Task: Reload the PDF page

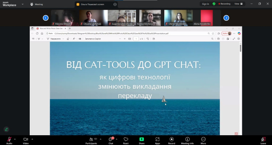Action: [37, 33]
